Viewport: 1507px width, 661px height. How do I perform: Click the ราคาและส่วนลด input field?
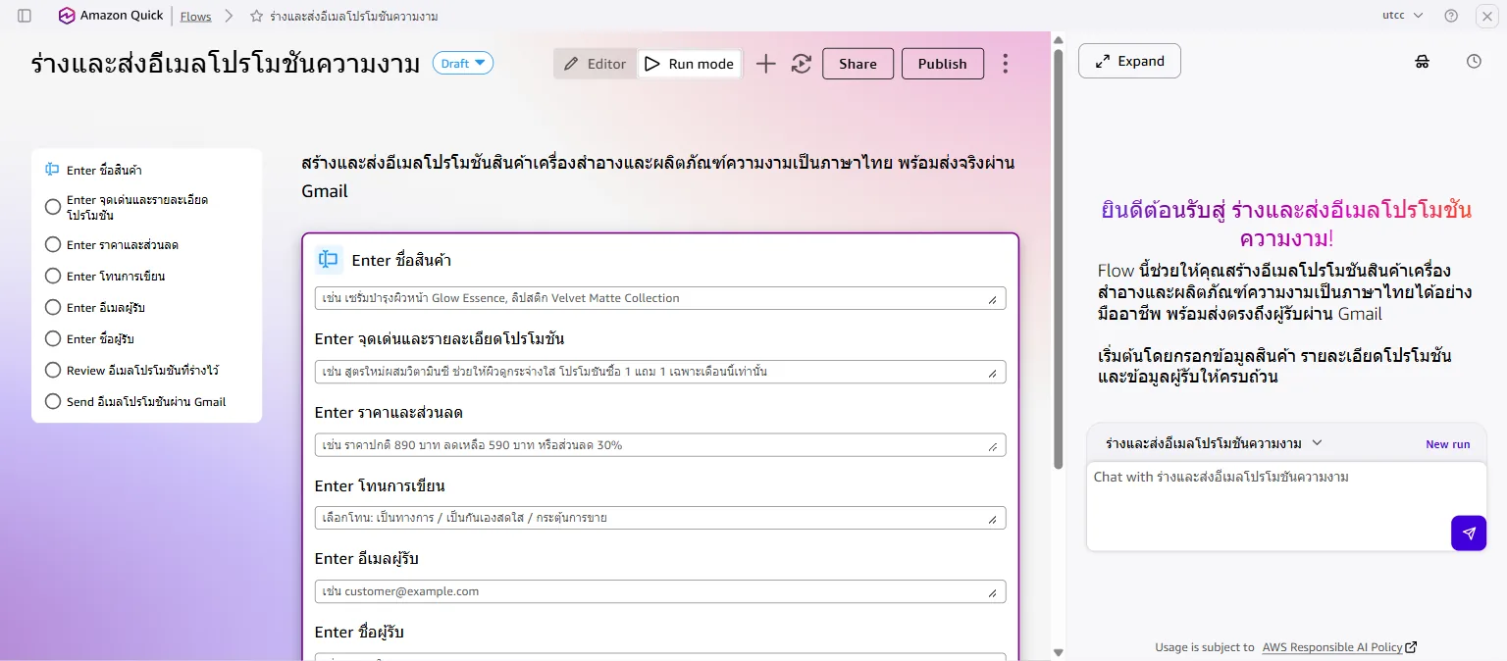tap(660, 445)
